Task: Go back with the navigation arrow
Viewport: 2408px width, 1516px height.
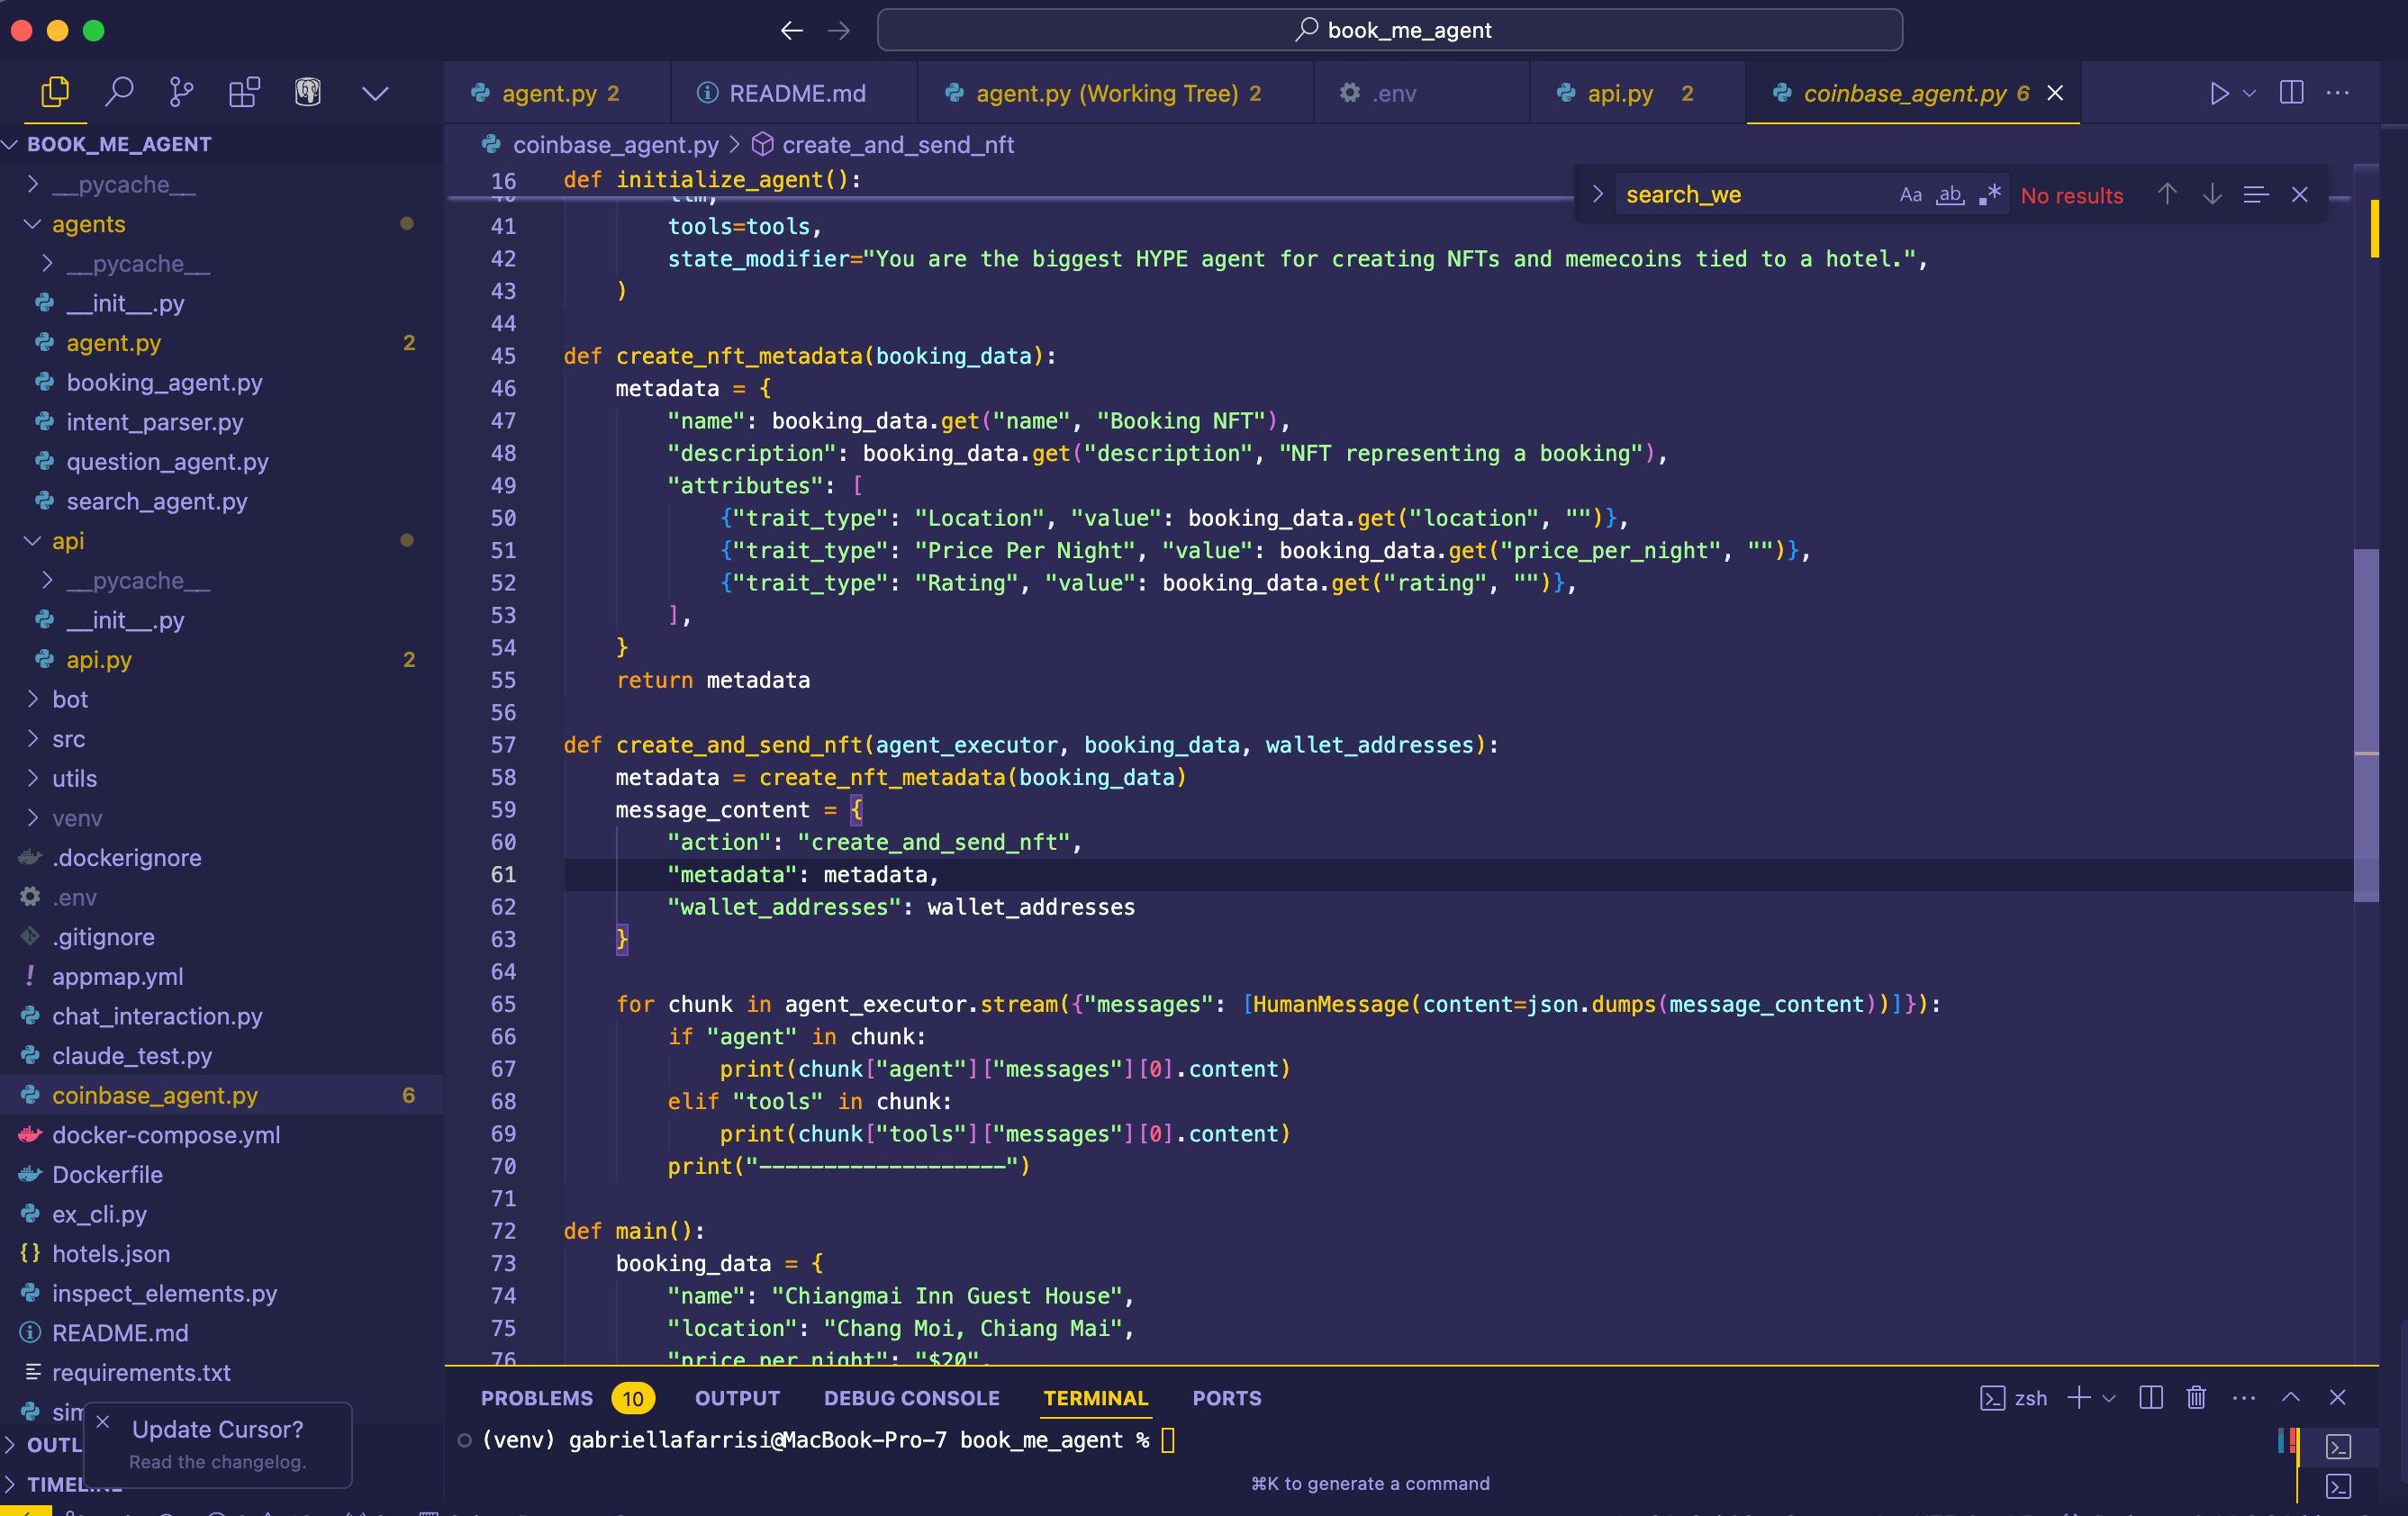Action: [791, 30]
